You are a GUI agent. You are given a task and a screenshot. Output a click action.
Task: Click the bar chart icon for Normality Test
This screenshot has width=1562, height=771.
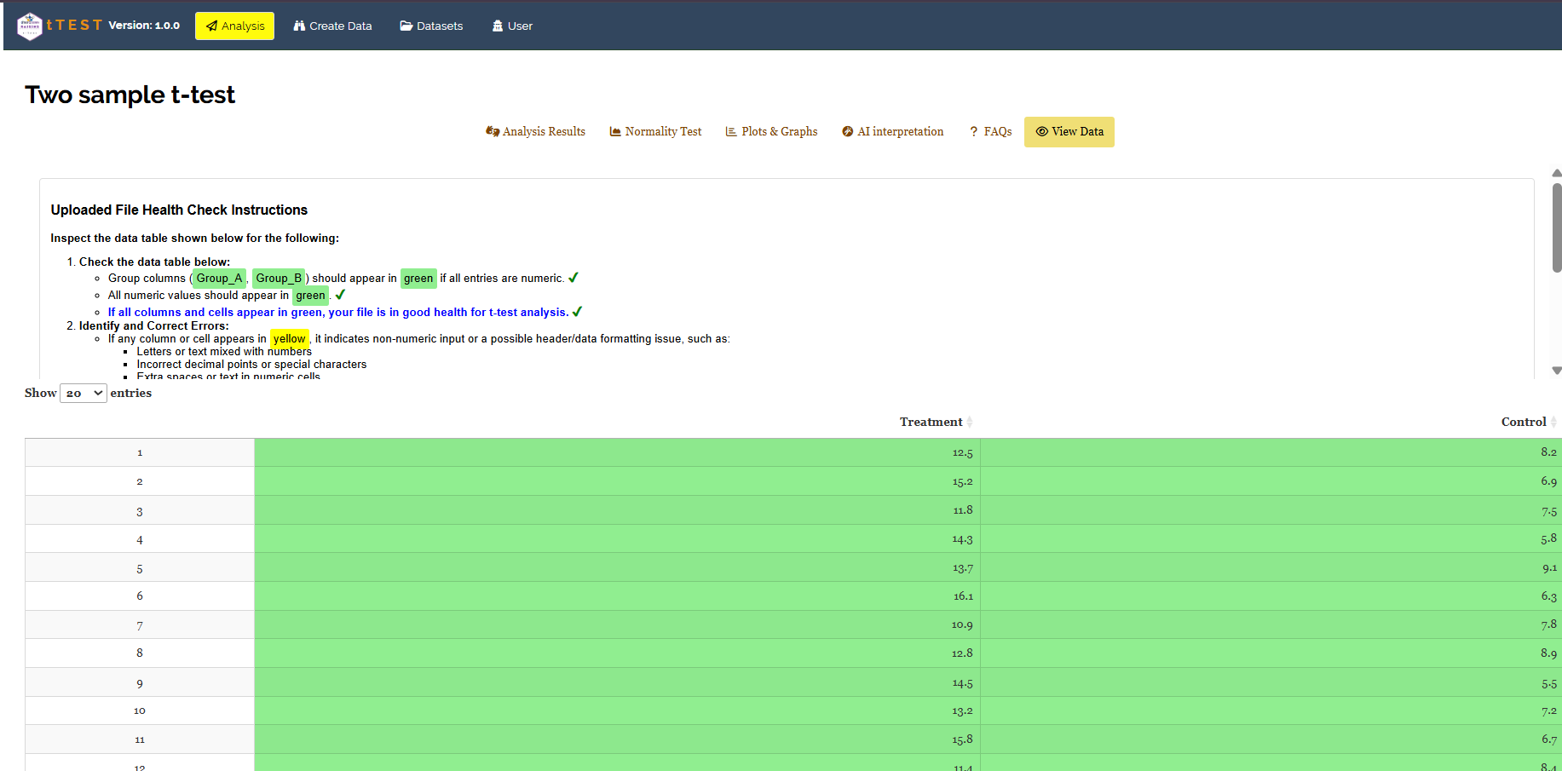(615, 131)
